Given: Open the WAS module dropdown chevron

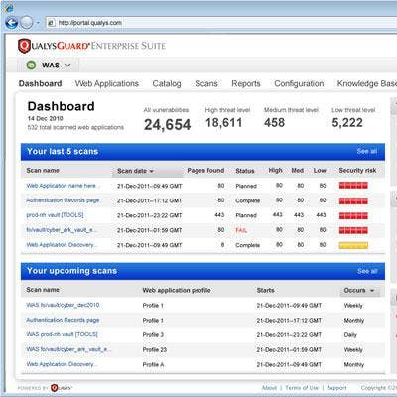Looking at the screenshot, I should [x=67, y=66].
